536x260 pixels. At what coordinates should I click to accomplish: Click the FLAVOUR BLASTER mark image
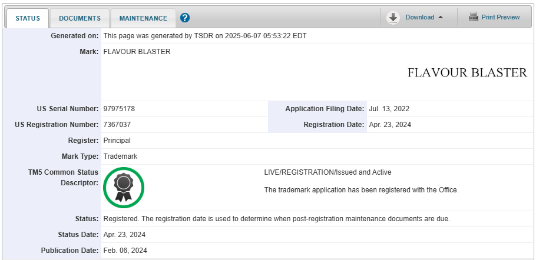click(x=467, y=73)
